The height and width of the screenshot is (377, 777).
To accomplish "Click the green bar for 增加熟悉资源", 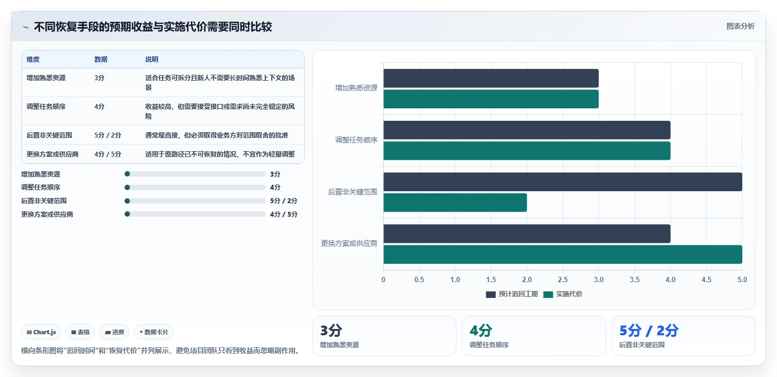I will point(491,99).
